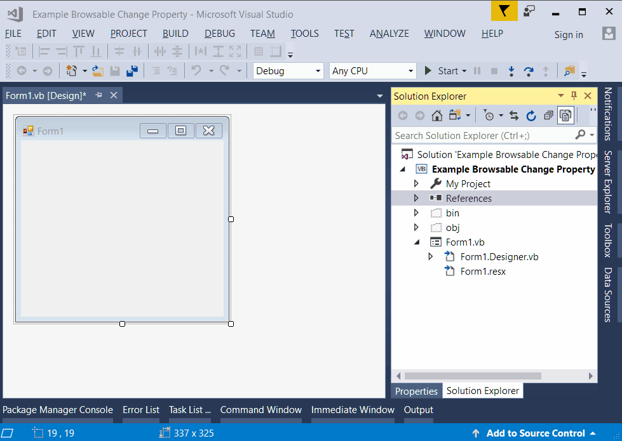Click the Align Lefts layout toolbar icon
Image resolution: width=622 pixels, height=441 pixels.
point(44,51)
